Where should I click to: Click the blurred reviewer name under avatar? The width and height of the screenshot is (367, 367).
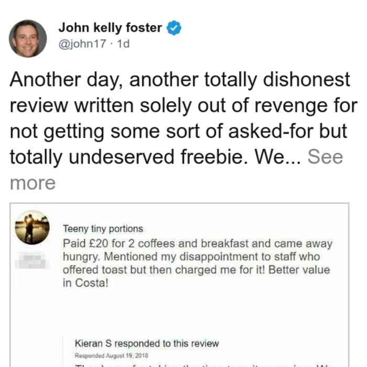(x=32, y=260)
